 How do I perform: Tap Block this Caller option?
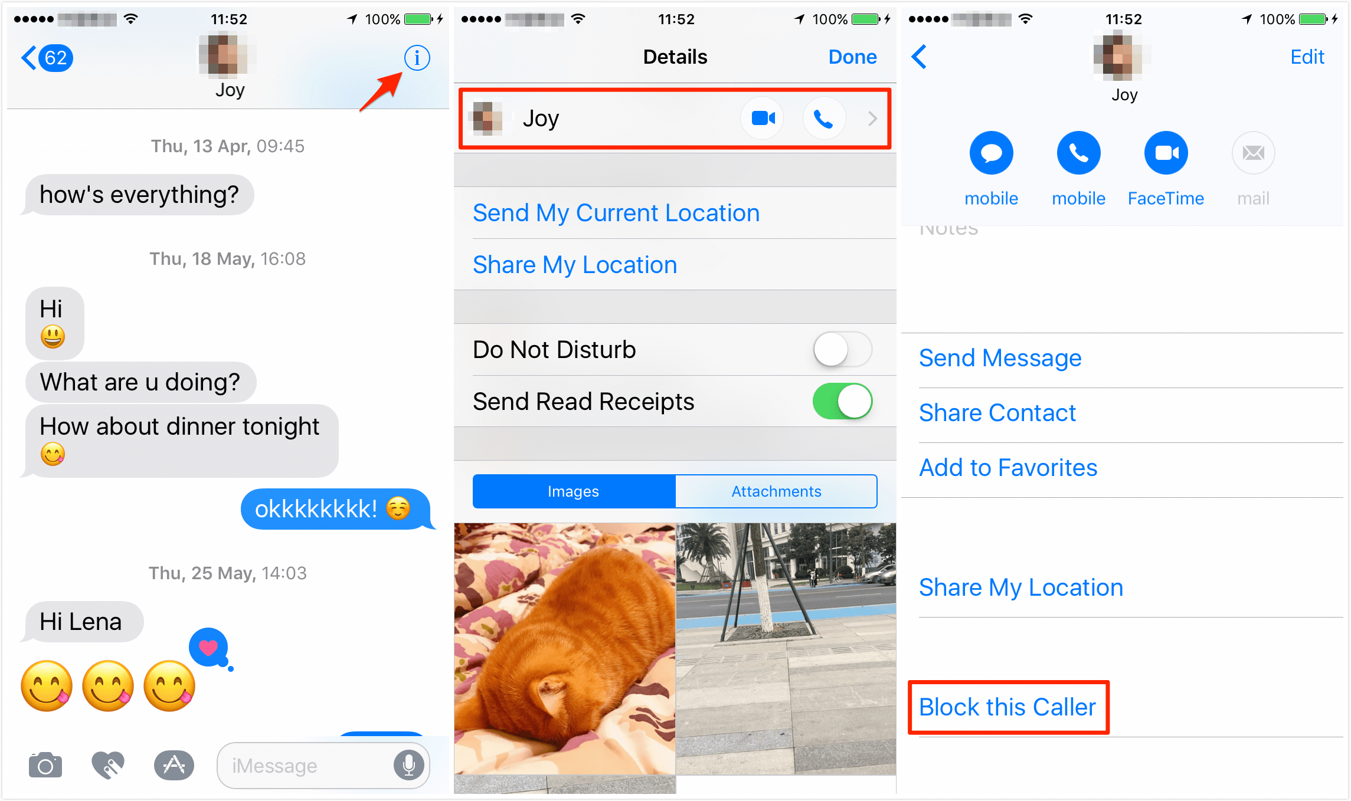(1009, 705)
